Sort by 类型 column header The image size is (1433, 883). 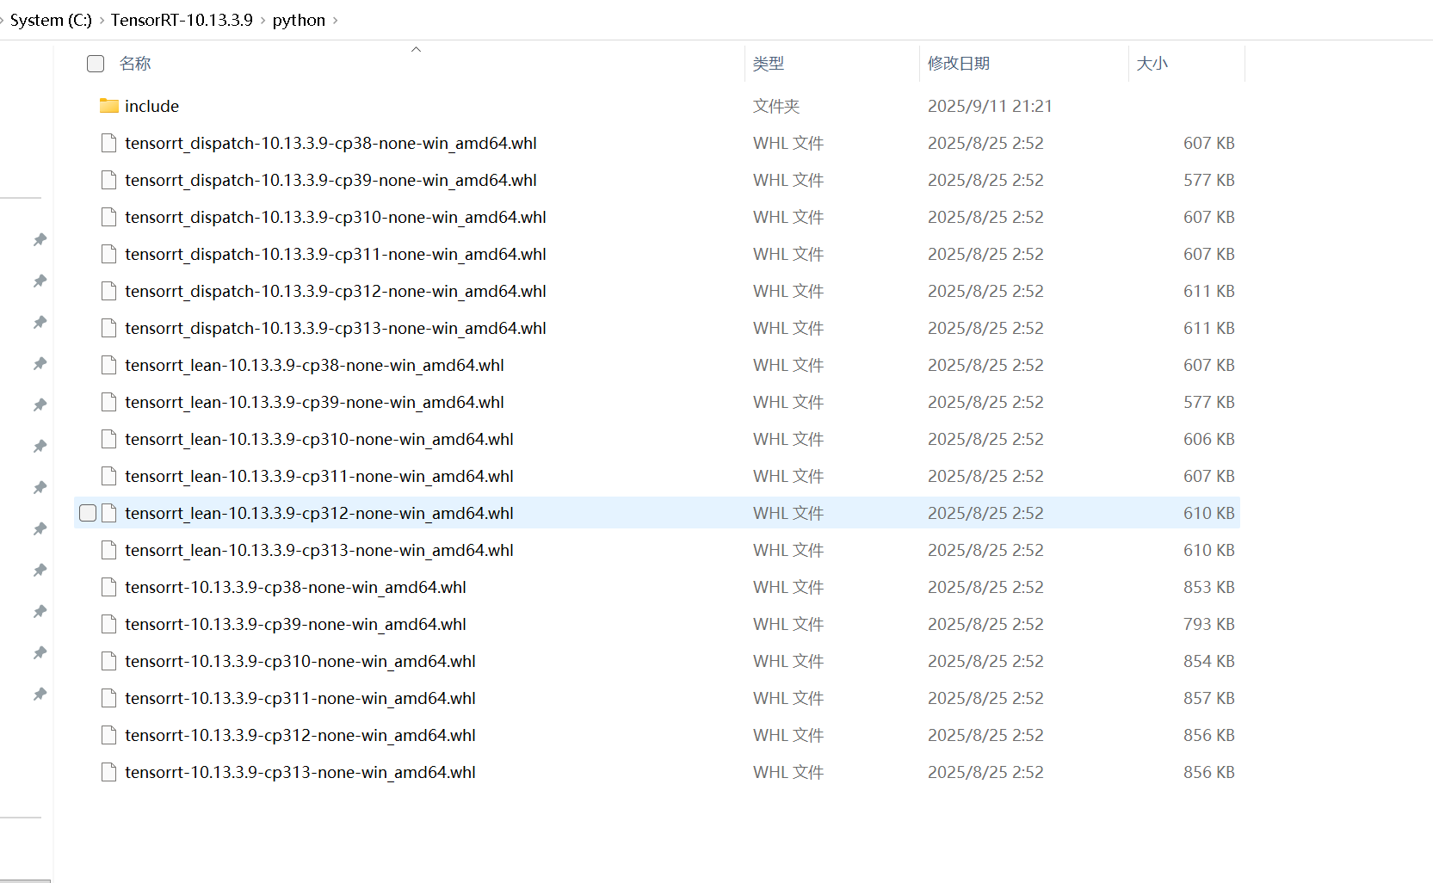(x=769, y=64)
